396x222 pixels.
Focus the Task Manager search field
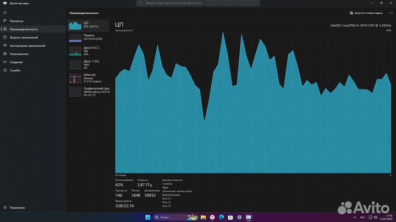tap(198, 3)
